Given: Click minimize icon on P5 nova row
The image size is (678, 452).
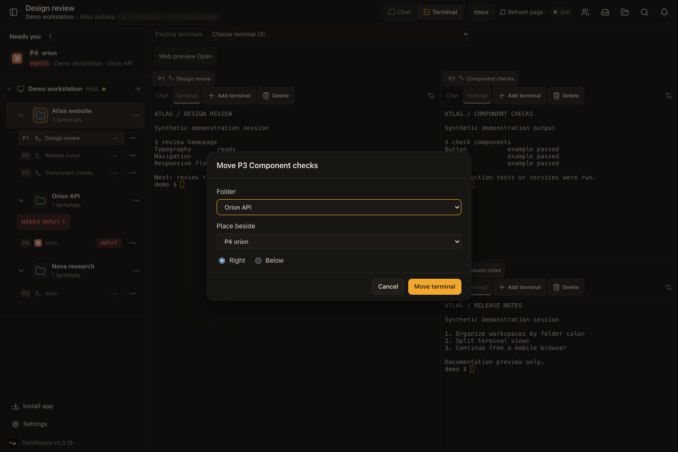Looking at the screenshot, I should pos(115,293).
